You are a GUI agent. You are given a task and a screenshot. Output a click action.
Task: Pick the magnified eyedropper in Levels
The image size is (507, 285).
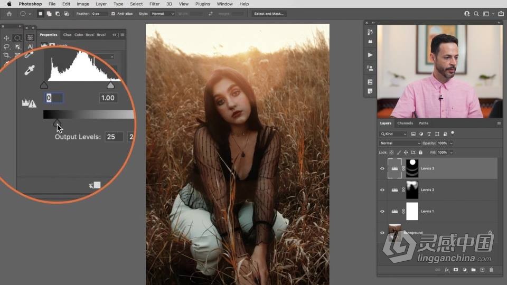(30, 70)
